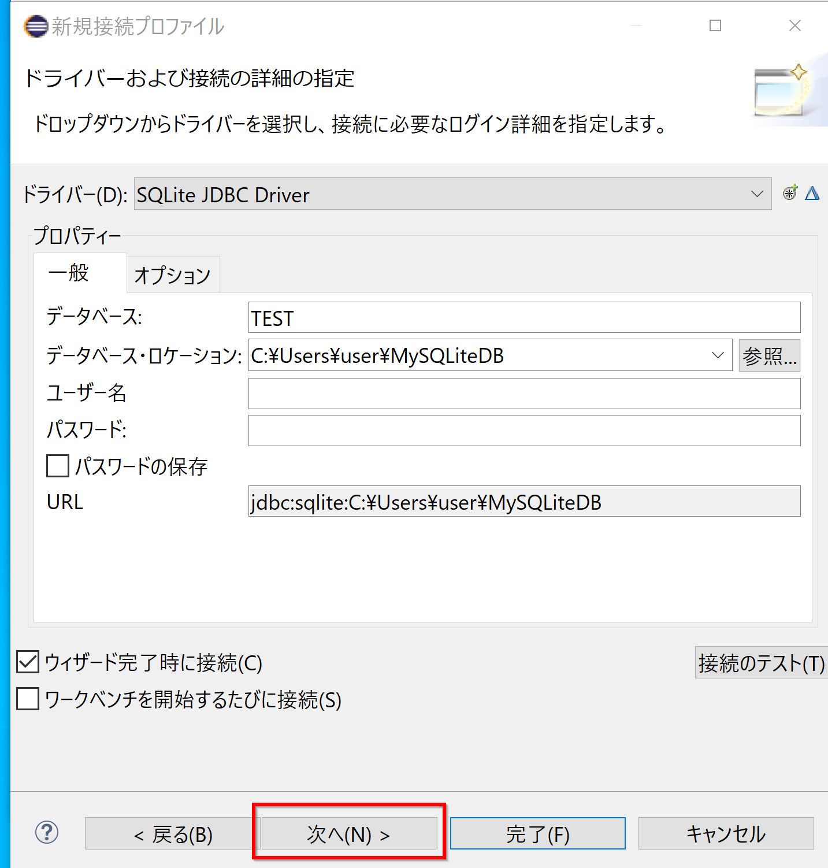Screen dimensions: 828x868
Task: Open help with the question mark icon
Action: [47, 833]
